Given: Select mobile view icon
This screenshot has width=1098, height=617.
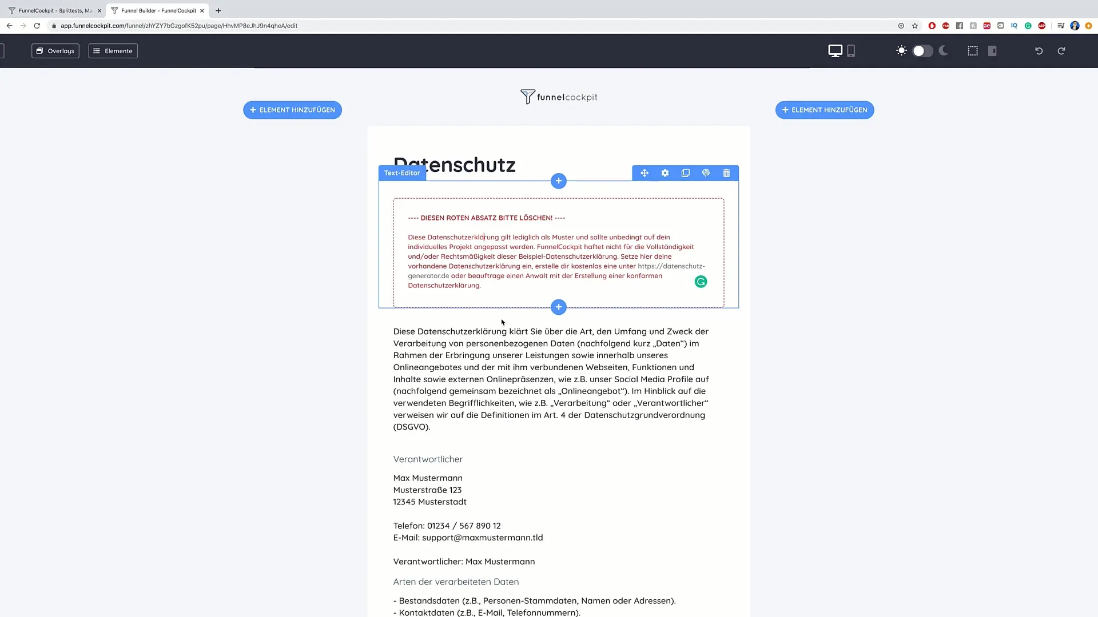Looking at the screenshot, I should pos(850,50).
